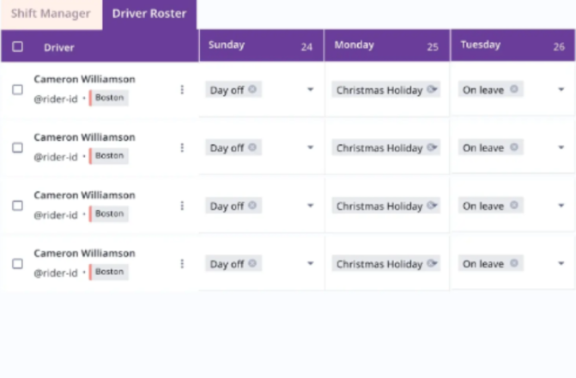Expand the second row's Tuesday shift dropdown arrow
The height and width of the screenshot is (378, 576).
pos(561,147)
